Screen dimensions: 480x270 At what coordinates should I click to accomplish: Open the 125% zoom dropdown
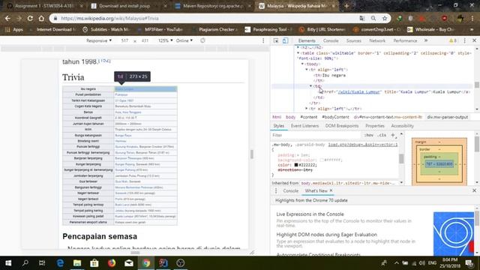point(165,40)
